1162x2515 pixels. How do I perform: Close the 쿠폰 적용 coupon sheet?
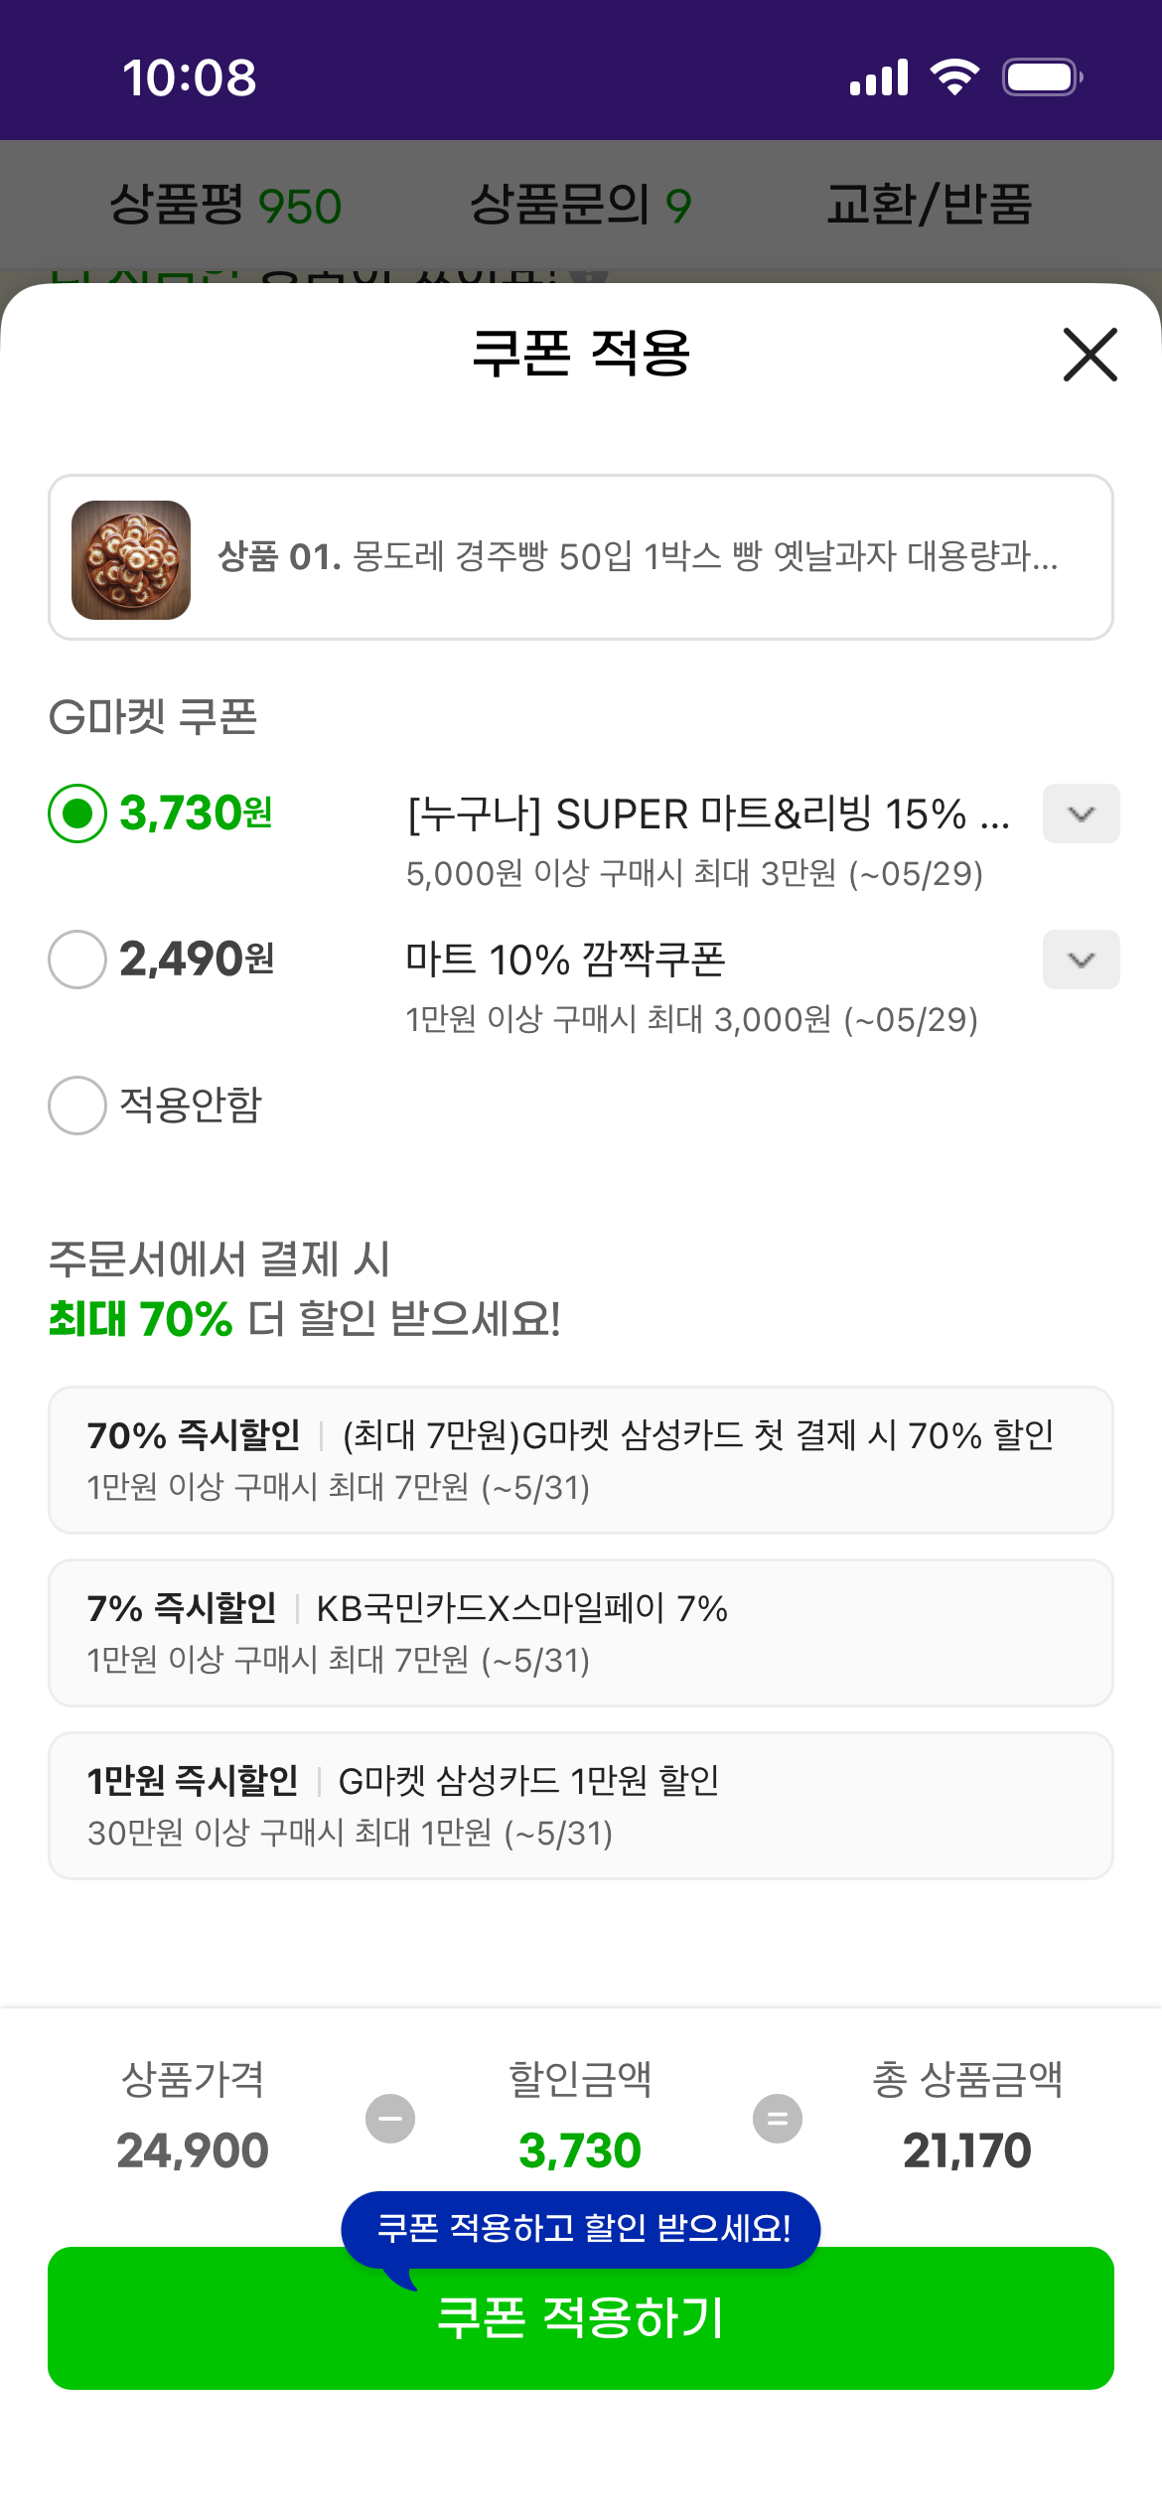tap(1089, 355)
